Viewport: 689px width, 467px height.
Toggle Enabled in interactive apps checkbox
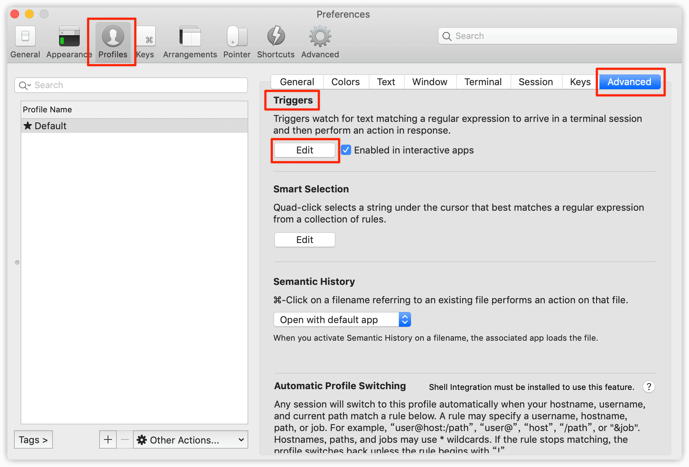pyautogui.click(x=346, y=150)
